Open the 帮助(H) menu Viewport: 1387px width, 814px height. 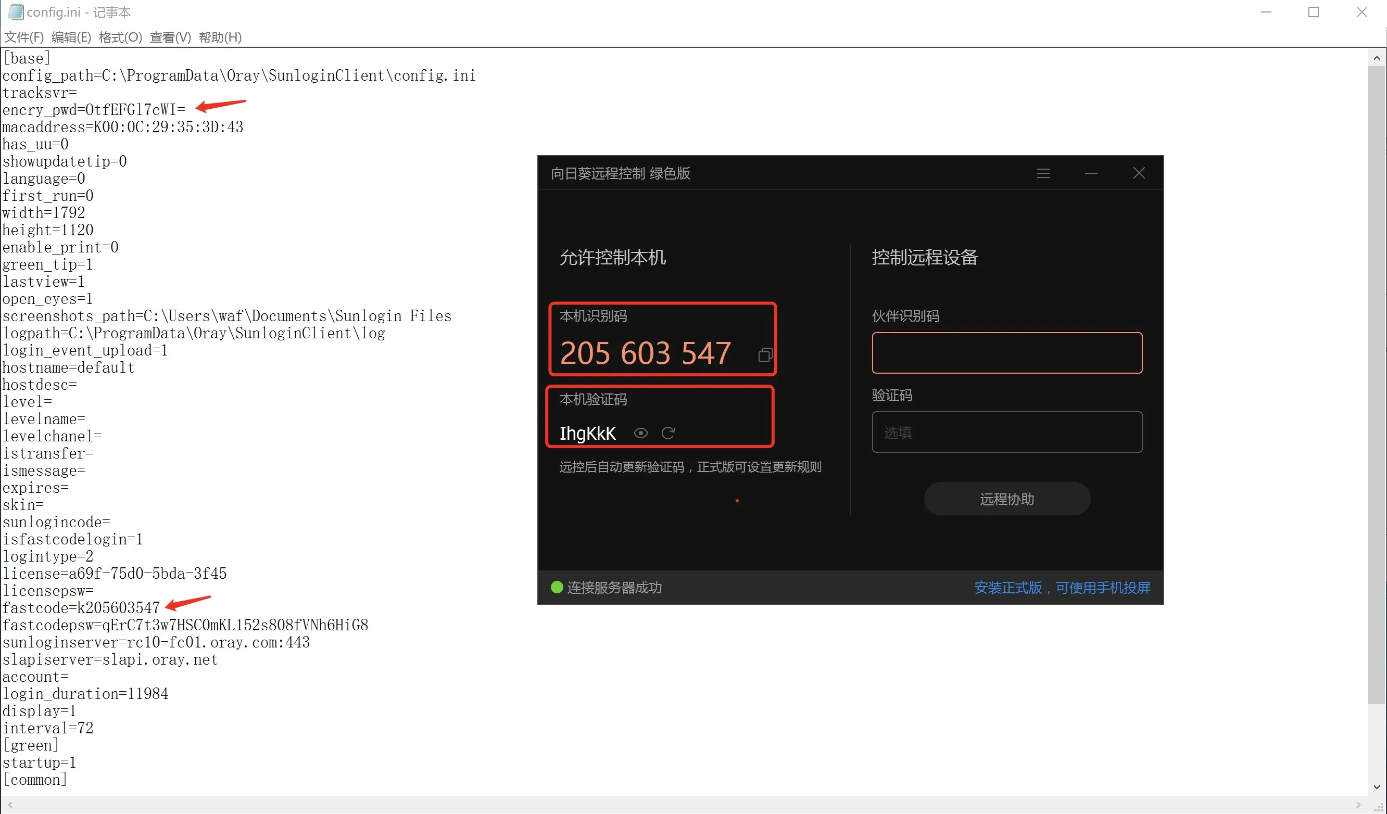click(x=220, y=37)
